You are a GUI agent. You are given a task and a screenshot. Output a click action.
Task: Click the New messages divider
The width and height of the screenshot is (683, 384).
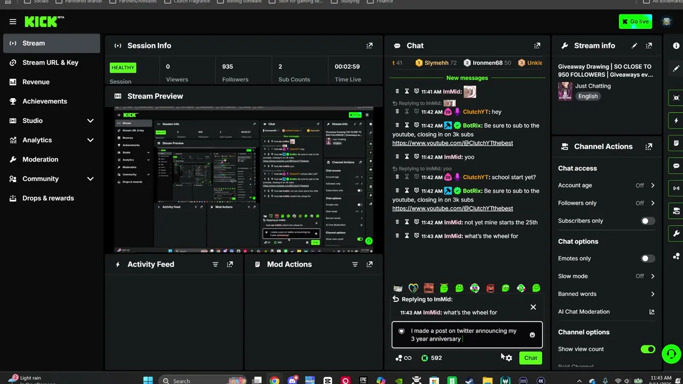pyautogui.click(x=467, y=78)
